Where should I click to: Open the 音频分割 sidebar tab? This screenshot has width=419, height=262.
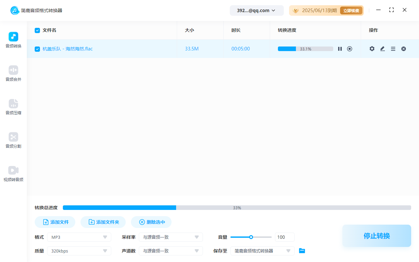point(13,140)
